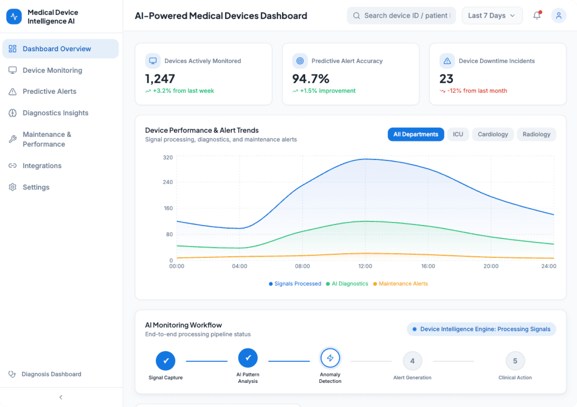Open notifications via the bell icon
The height and width of the screenshot is (407, 577).
[537, 15]
